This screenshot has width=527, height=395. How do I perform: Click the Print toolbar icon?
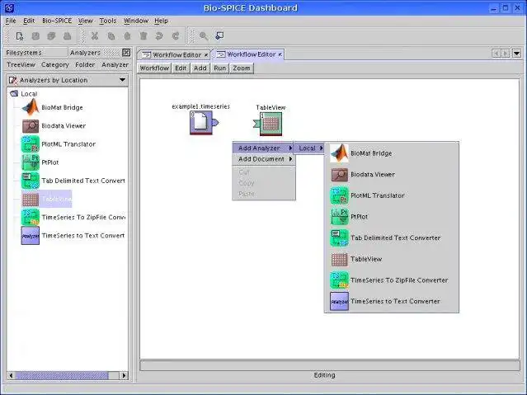click(x=68, y=36)
